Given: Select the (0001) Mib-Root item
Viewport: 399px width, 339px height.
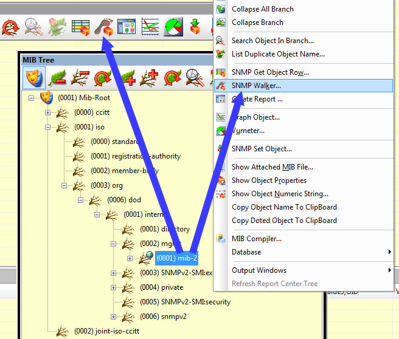Looking at the screenshot, I should pyautogui.click(x=84, y=98).
